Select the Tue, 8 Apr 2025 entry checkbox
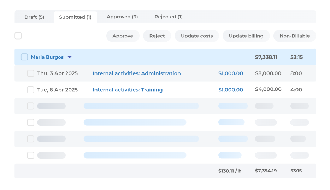 [31, 90]
